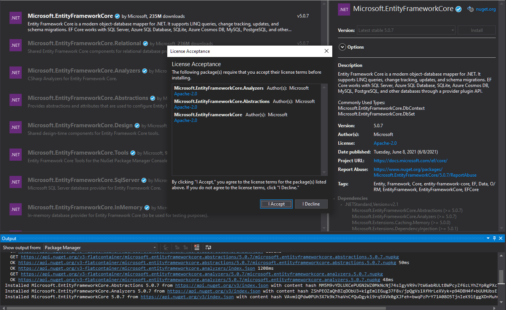Screen dimensions: 506x310
Task: Click verified badge of EntityFrameworkCore.Abstractions
Action: 152,98
